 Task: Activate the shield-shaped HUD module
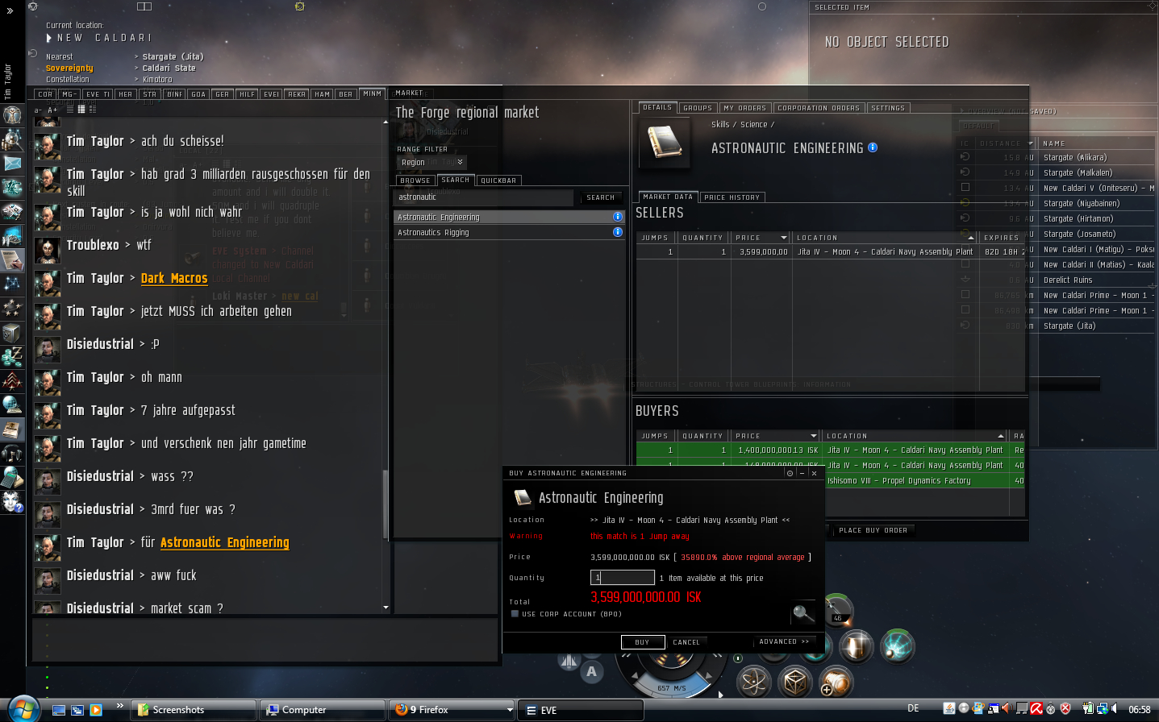(x=856, y=645)
